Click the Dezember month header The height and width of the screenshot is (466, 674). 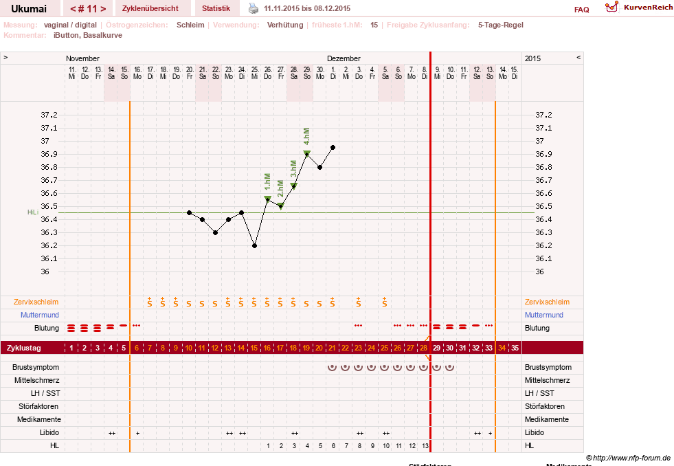pos(344,58)
